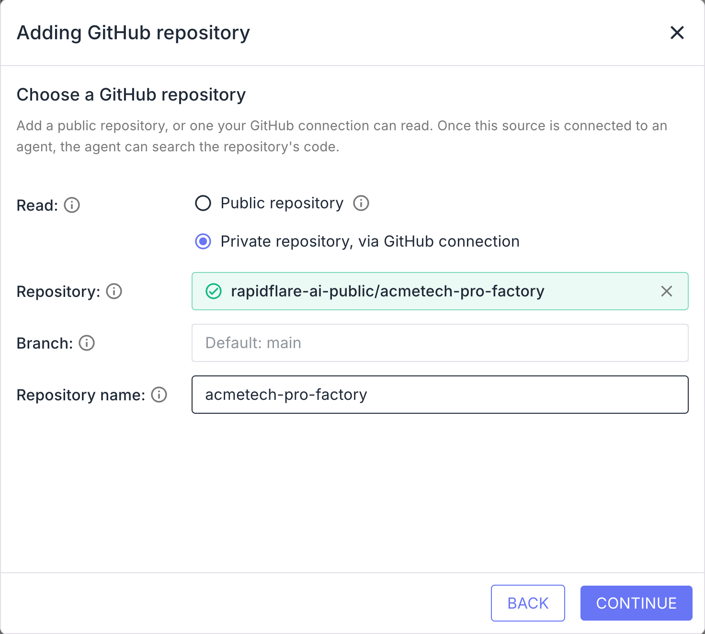705x634 pixels.
Task: Click the CONTINUE button
Action: point(636,603)
